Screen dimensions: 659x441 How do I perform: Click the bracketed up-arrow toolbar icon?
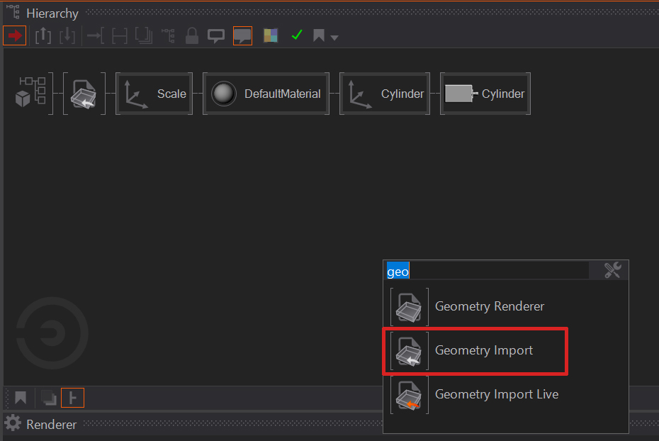pyautogui.click(x=43, y=35)
